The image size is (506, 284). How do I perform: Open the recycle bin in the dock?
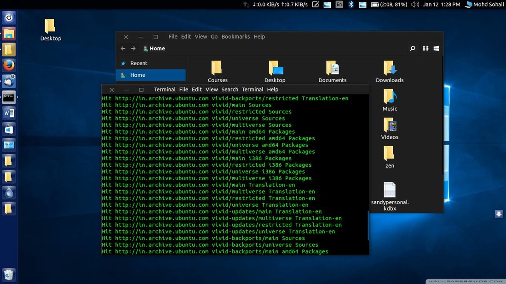(x=9, y=275)
